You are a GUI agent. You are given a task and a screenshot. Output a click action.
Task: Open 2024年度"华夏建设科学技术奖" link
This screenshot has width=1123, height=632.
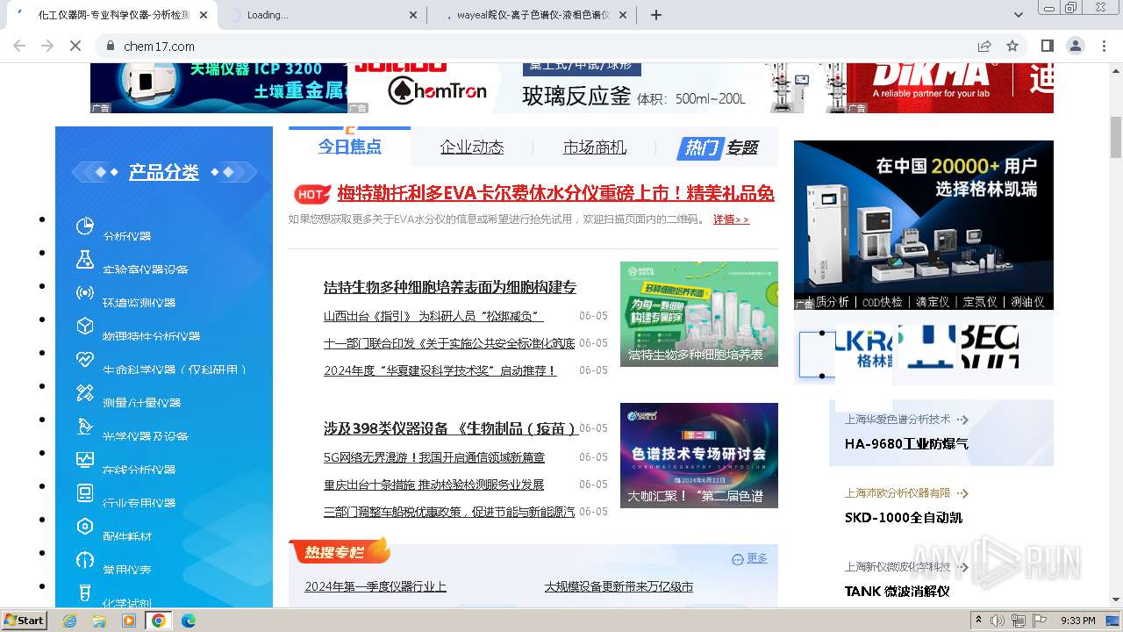pyautogui.click(x=440, y=370)
